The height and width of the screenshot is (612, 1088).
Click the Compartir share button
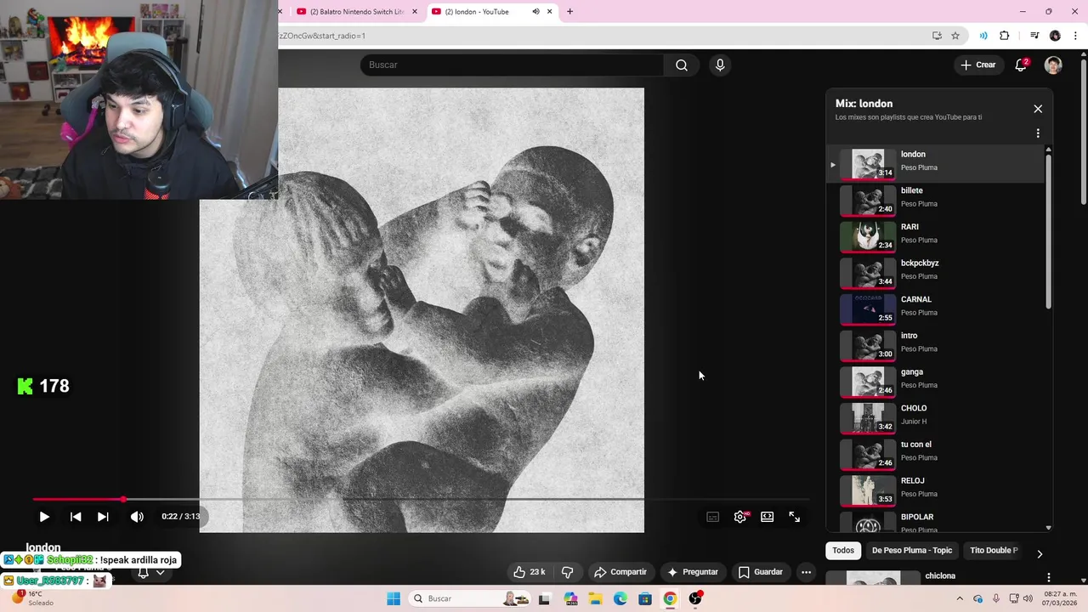620,572
